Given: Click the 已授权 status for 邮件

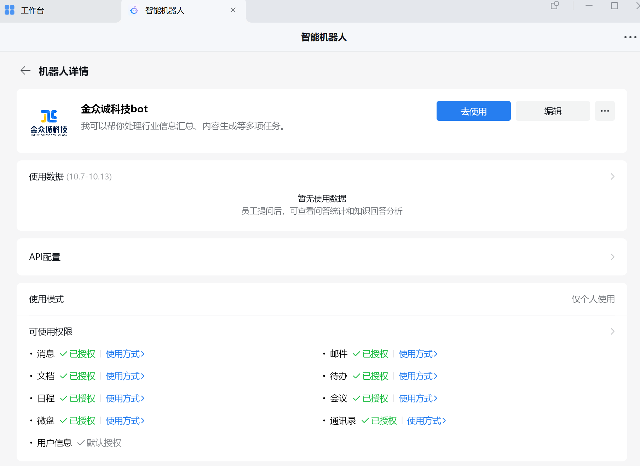Looking at the screenshot, I should tap(371, 354).
